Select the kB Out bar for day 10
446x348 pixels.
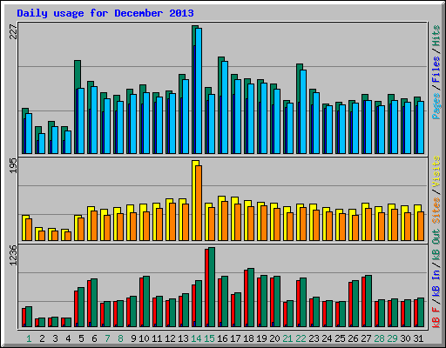click(x=146, y=302)
